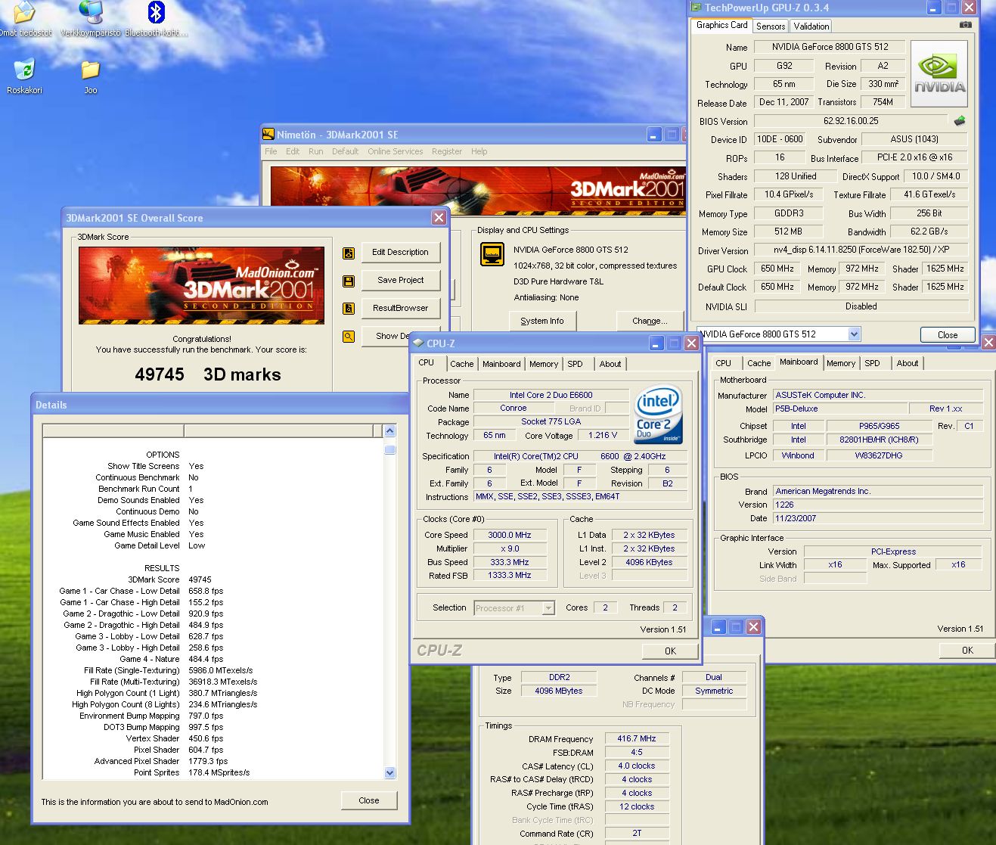Click the NVIDIA logo in GPU-Z
Viewport: 996px width, 845px height.
pyautogui.click(x=939, y=74)
